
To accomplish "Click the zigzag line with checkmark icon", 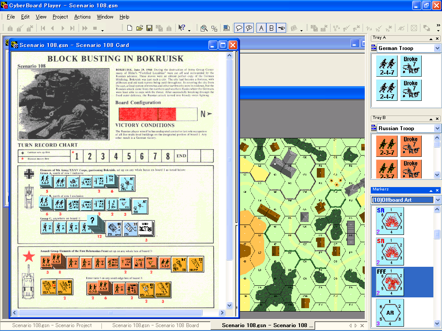I will pos(379,28).
